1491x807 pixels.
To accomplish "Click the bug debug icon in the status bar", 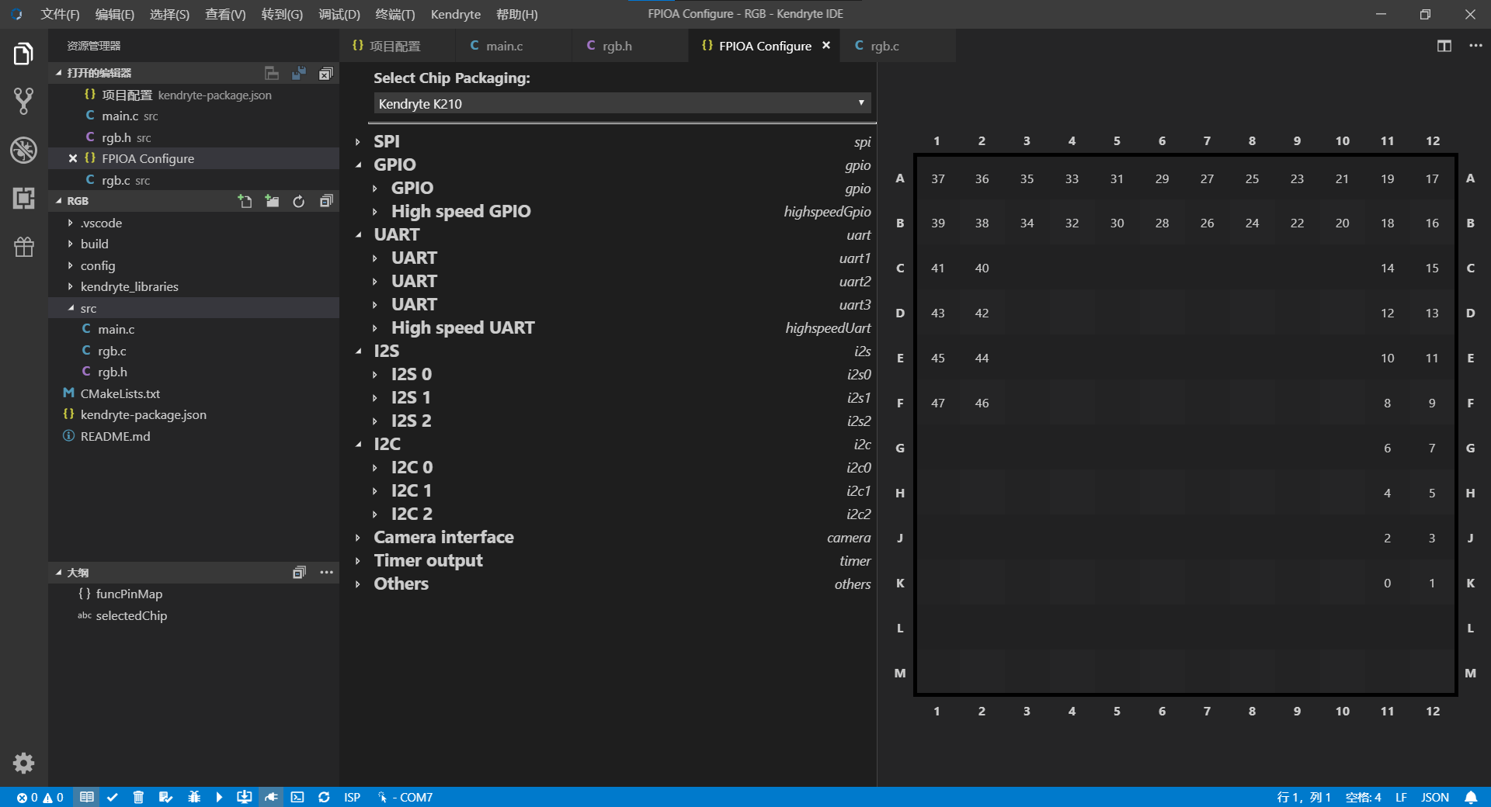I will coord(194,797).
